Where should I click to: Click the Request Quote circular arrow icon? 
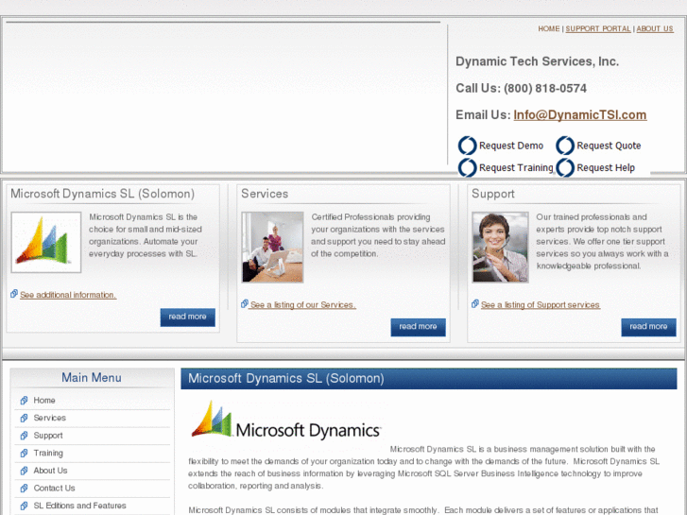(x=565, y=146)
